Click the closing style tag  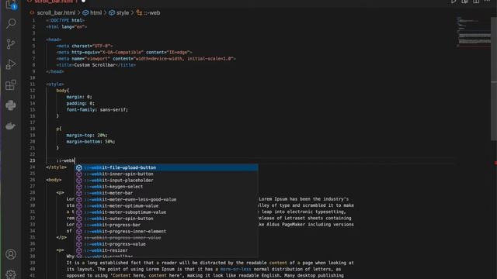(x=56, y=167)
